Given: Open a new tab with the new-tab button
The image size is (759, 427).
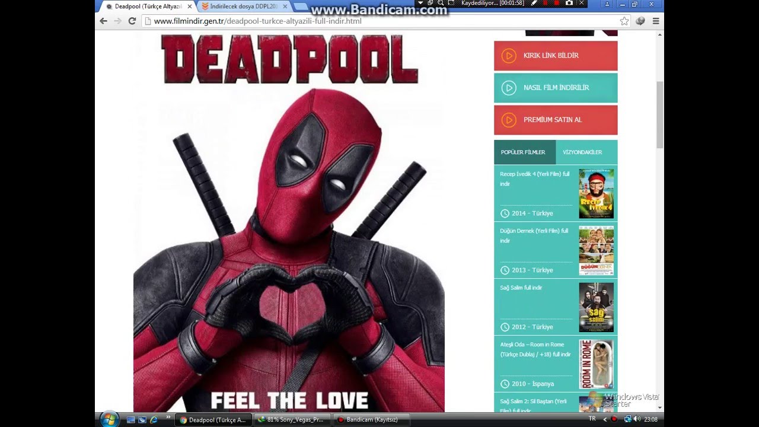Looking at the screenshot, I should click(x=301, y=7).
